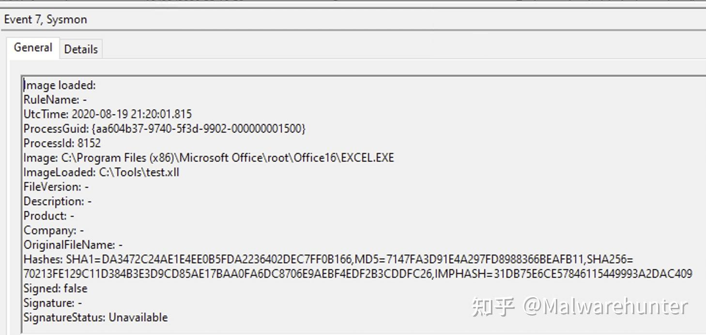Select the Signed: false line
Screen dimensions: 706x335
(55, 288)
